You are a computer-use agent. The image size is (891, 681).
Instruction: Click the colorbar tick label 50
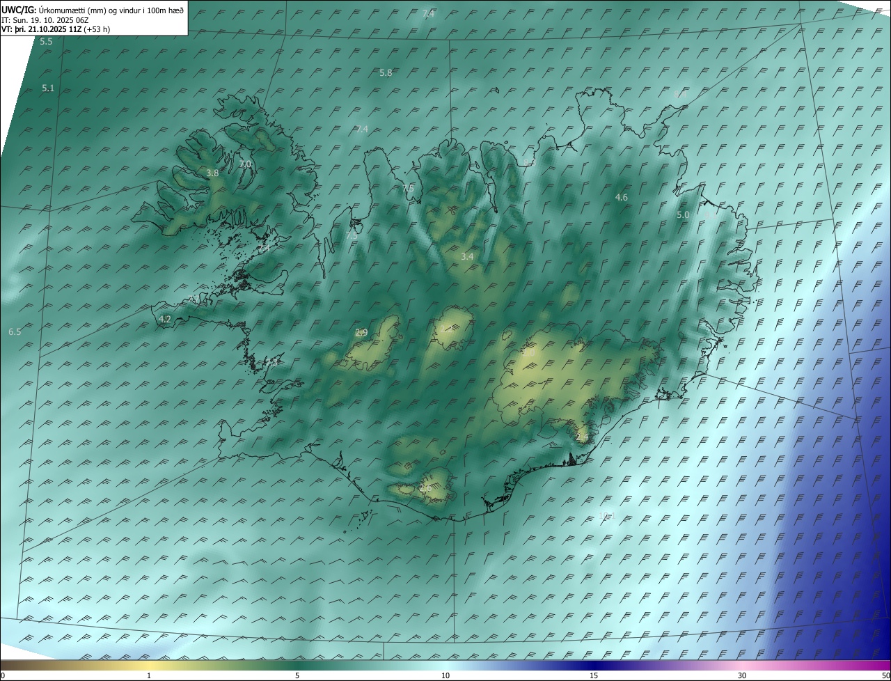click(x=885, y=675)
